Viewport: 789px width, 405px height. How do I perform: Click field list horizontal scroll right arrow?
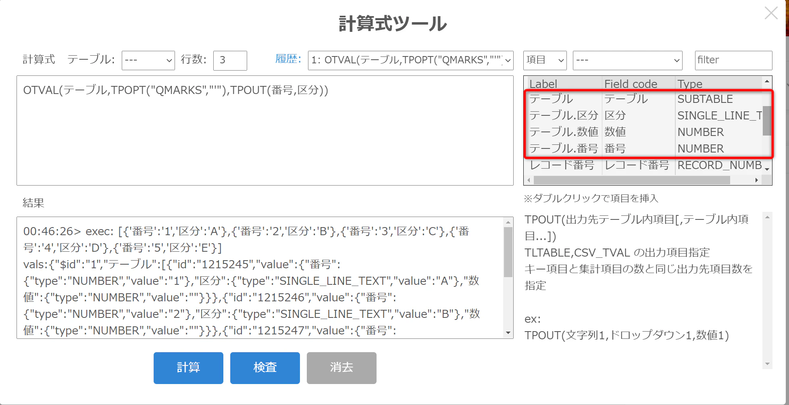[x=757, y=180]
